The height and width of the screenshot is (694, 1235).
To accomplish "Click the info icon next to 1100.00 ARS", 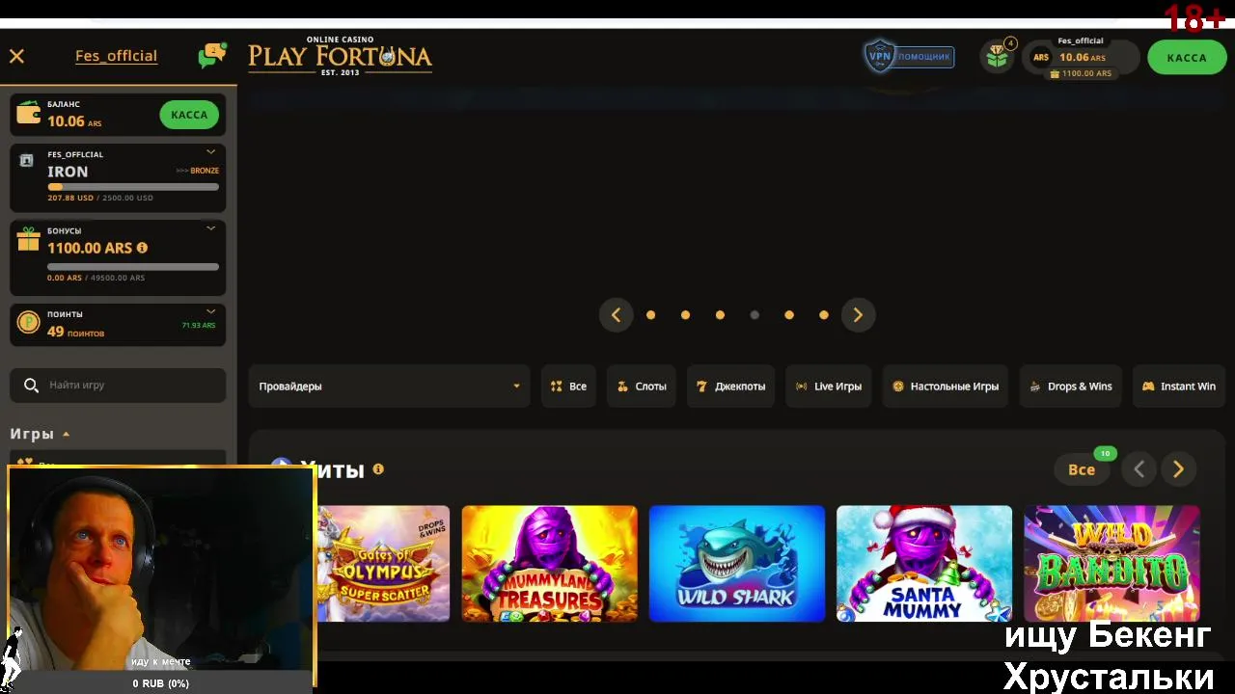I will tap(142, 248).
